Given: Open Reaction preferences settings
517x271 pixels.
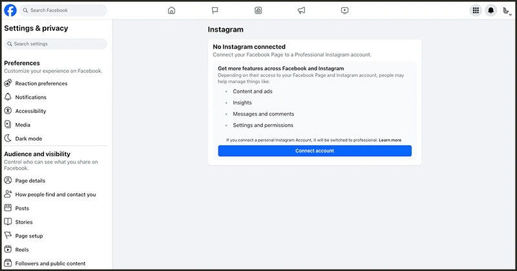Looking at the screenshot, I should [41, 83].
